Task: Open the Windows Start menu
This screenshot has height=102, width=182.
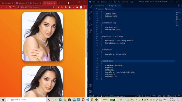Action: coord(3,99)
